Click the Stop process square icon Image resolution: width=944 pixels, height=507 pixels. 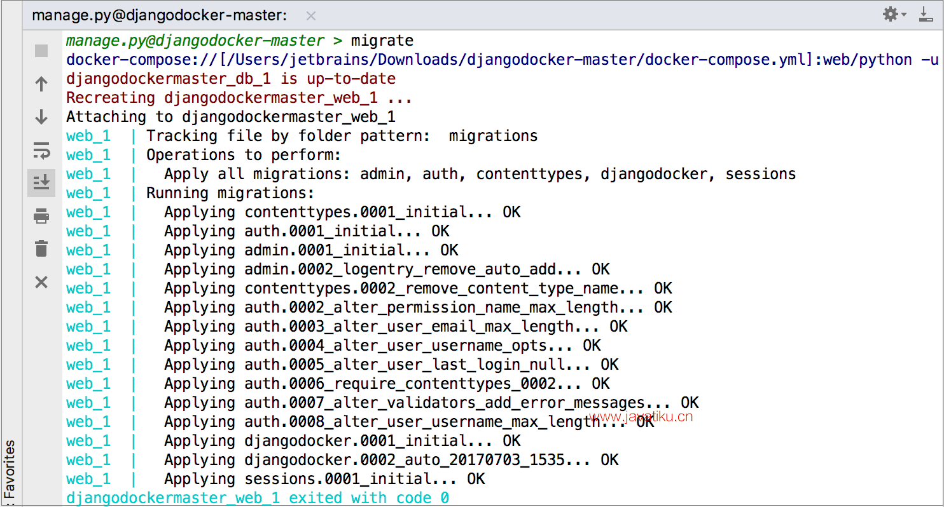pos(41,51)
